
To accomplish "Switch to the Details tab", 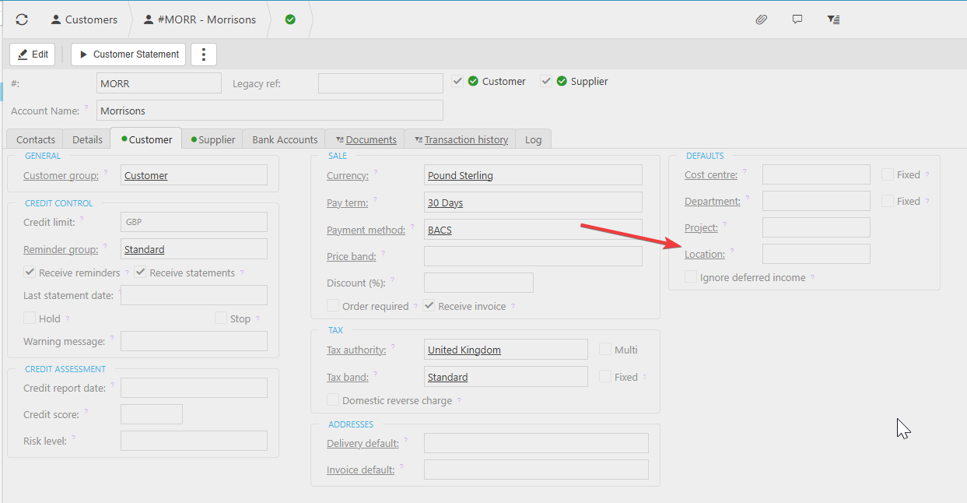I will (87, 139).
